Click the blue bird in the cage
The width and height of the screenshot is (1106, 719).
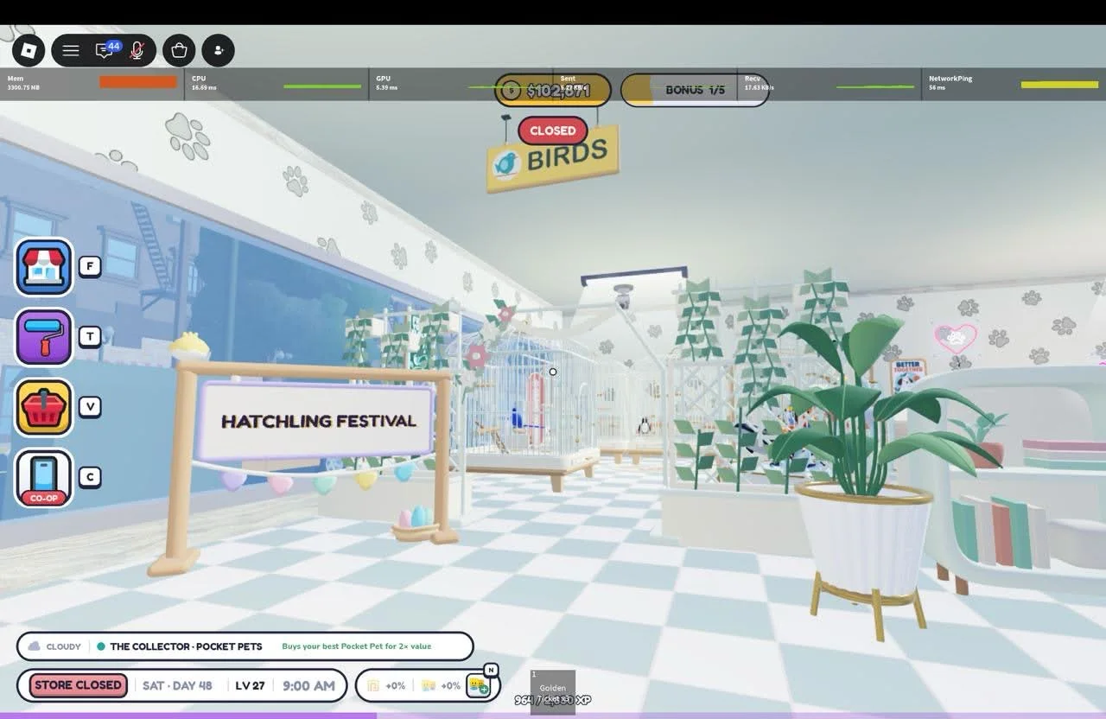coord(517,419)
